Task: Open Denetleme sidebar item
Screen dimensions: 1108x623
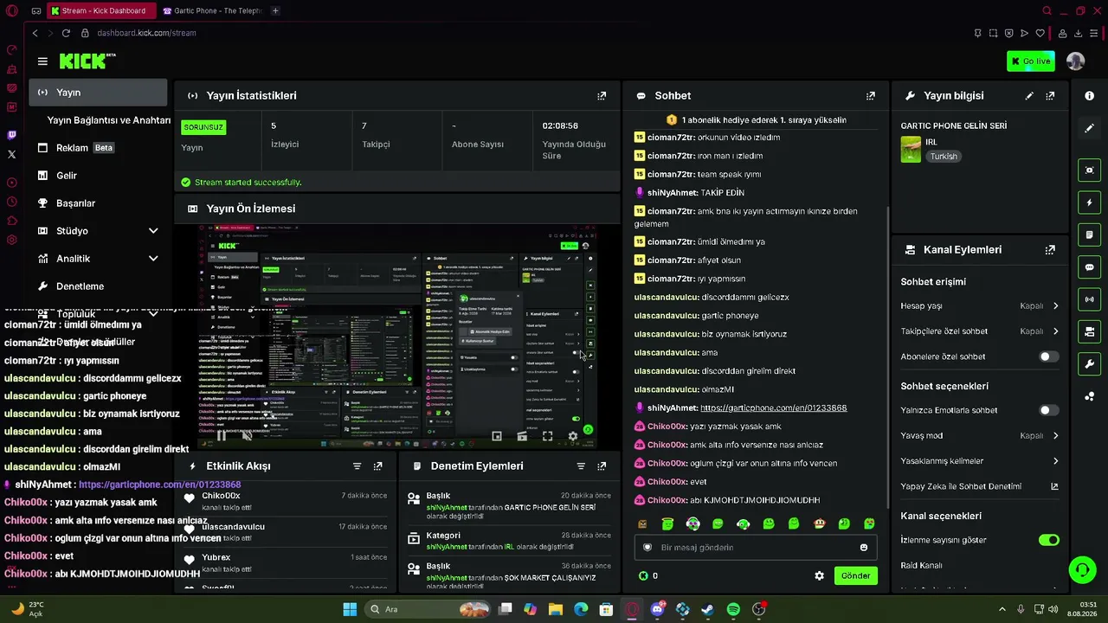Action: click(x=98, y=286)
